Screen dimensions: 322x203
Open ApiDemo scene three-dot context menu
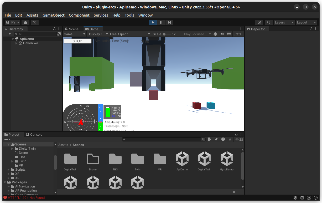click(x=59, y=39)
